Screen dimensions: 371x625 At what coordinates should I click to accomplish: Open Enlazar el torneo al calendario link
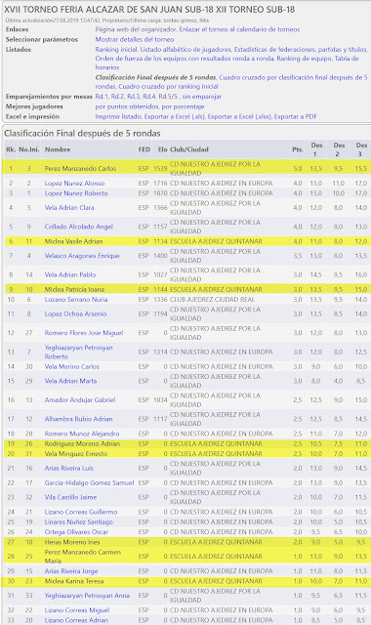(239, 29)
